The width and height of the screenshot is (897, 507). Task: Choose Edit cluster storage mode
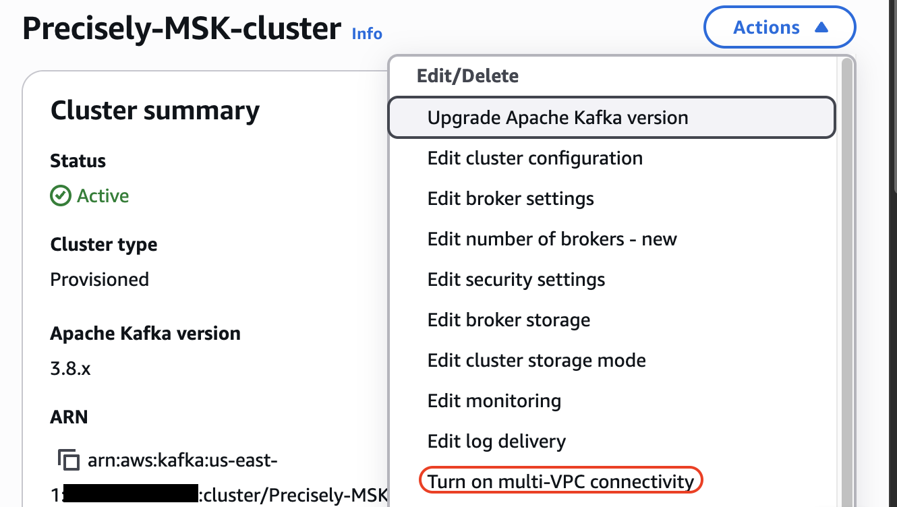[612, 361]
